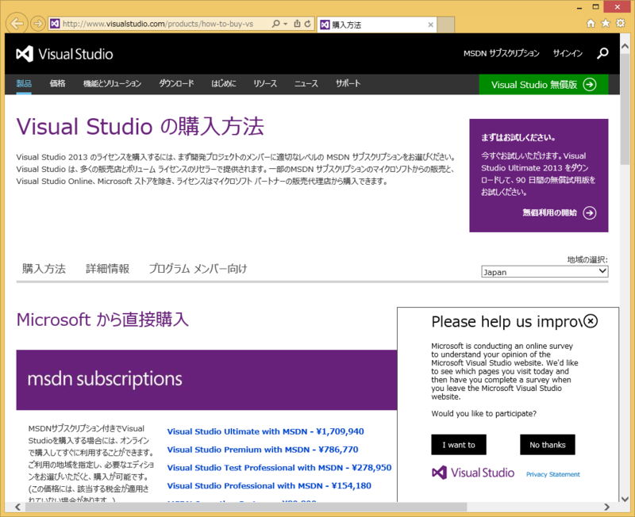Close the survey popup with X icon
635x517 pixels.
point(591,321)
